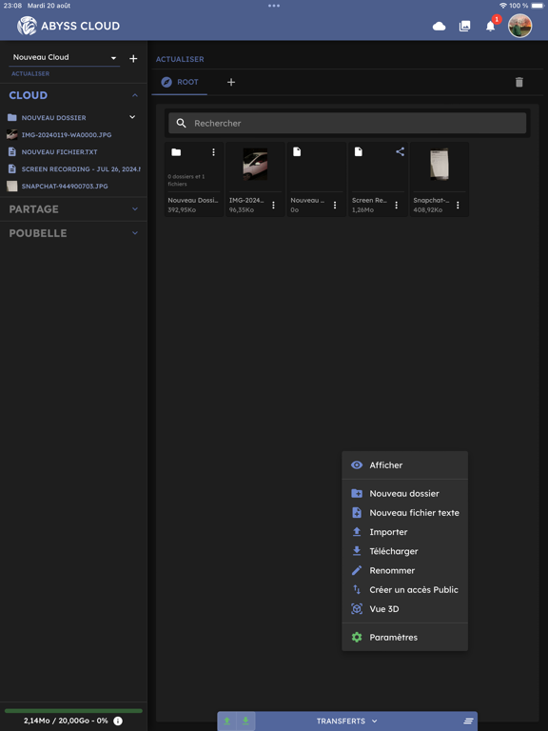Click the upload arrow in transfers bar
Image resolution: width=548 pixels, height=731 pixels.
(x=227, y=721)
